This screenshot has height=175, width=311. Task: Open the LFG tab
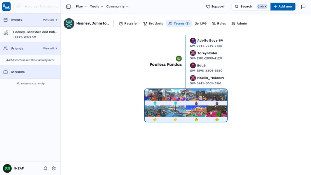tap(201, 23)
